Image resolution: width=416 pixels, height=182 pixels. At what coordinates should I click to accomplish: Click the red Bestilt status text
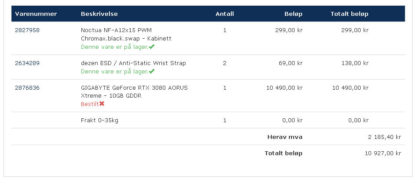point(90,104)
